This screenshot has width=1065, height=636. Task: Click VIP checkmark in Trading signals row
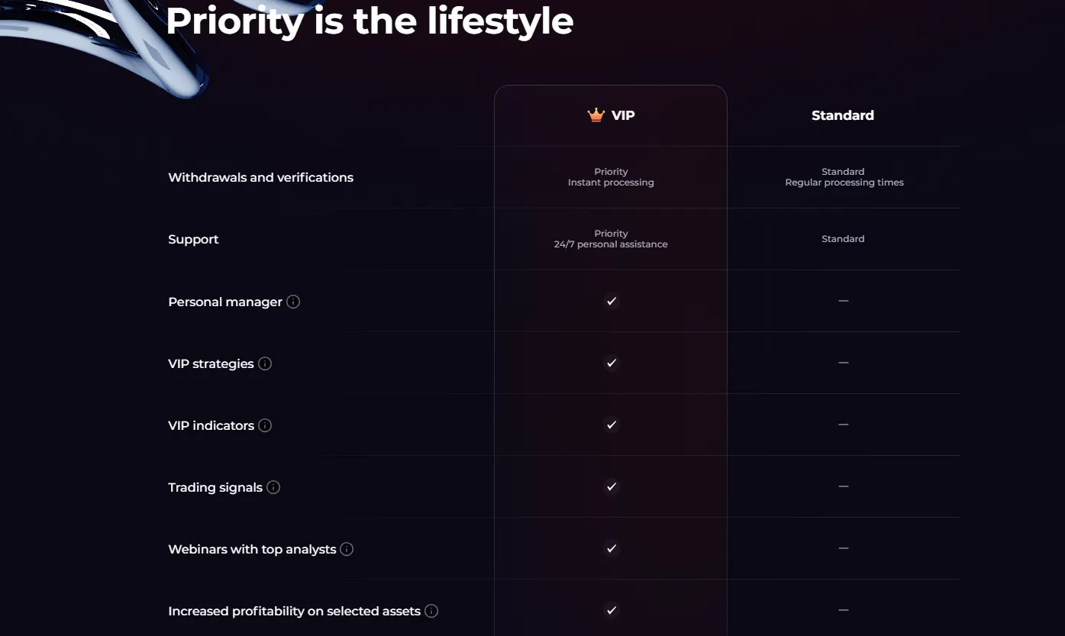click(x=611, y=486)
